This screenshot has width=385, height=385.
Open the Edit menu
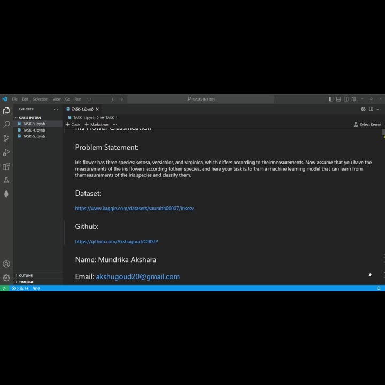(25, 99)
